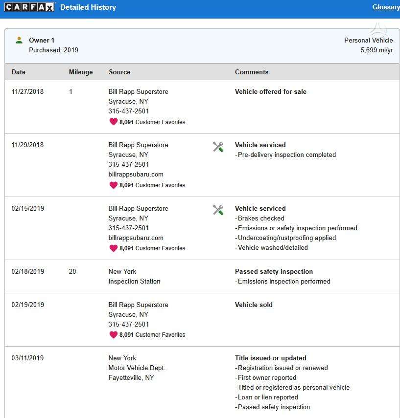400x418 pixels.
Task: Click the Personal Vehicle label
Action: tap(369, 40)
